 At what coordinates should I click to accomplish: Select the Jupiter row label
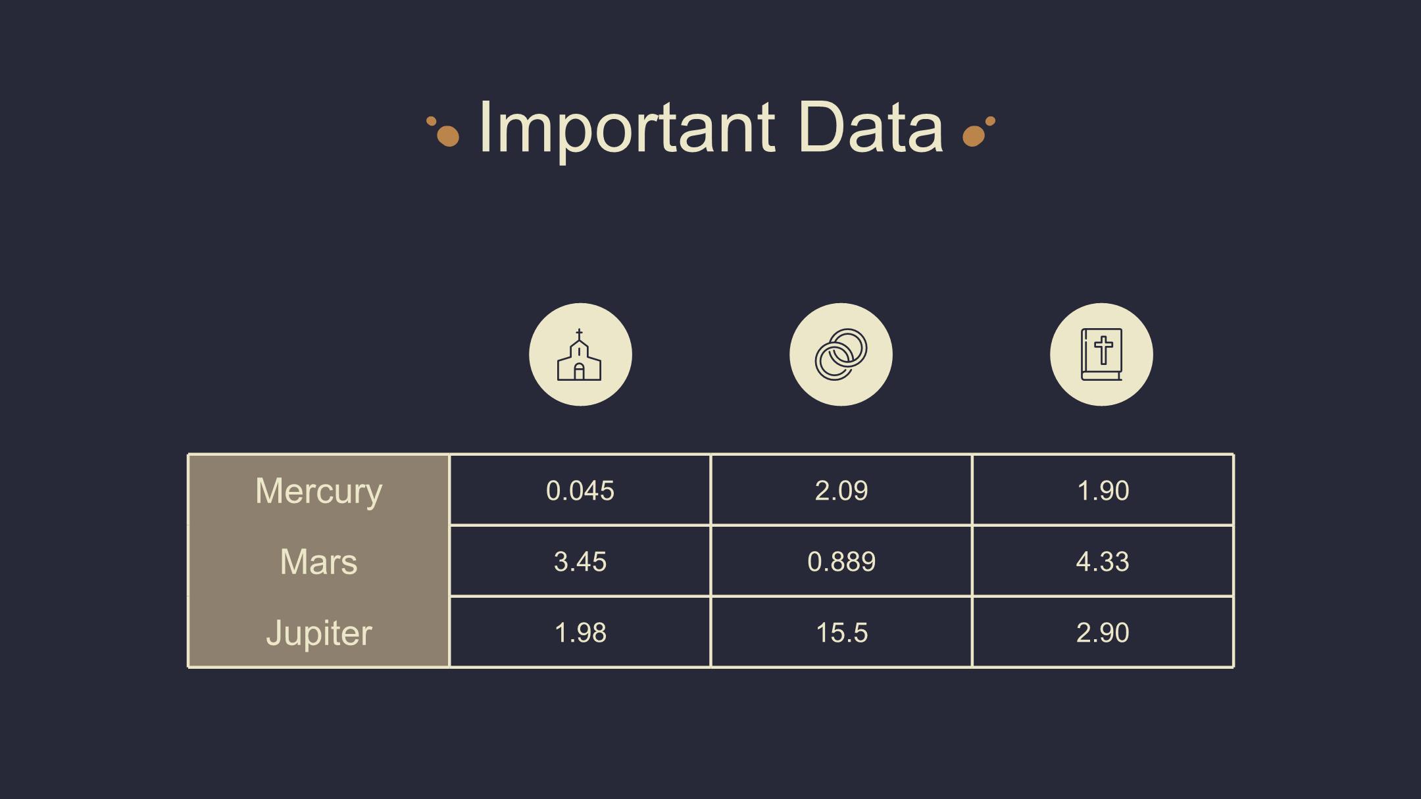tap(318, 632)
